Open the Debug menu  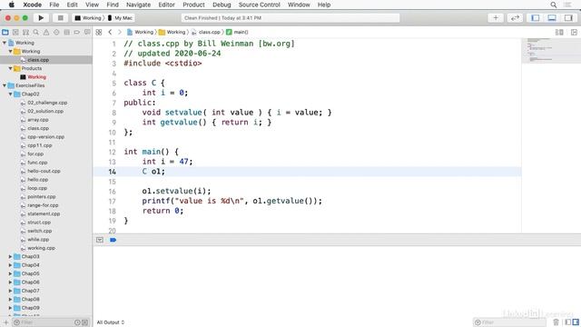[222, 5]
